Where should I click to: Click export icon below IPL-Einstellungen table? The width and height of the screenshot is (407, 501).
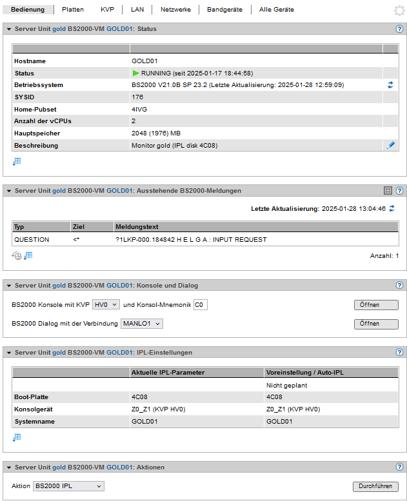click(x=17, y=438)
